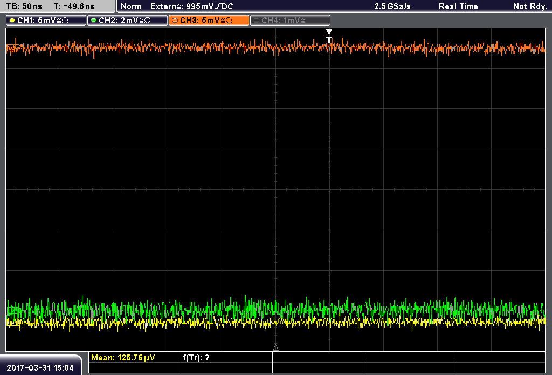Click the f(Tr): ? measurement cell
Viewport: 552px width, 375px height.
(196, 357)
